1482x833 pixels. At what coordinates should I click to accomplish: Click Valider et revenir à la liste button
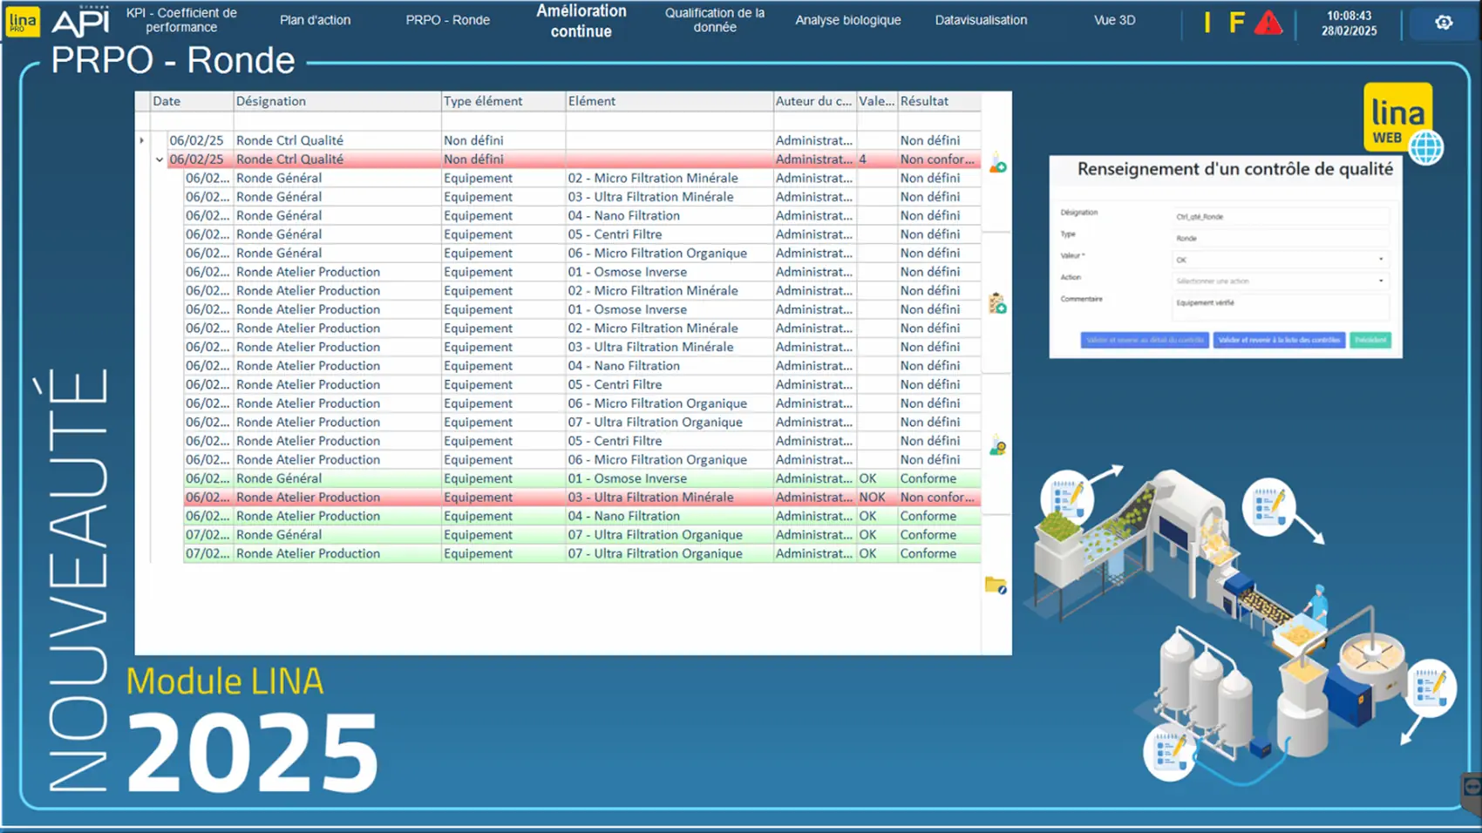[1279, 340]
